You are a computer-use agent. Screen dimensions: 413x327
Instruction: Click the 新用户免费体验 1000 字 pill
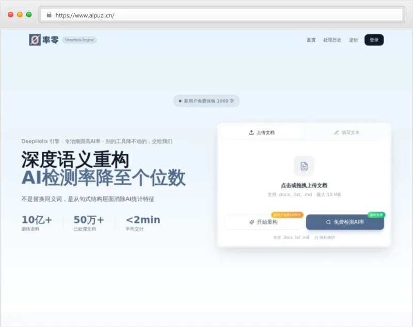(206, 101)
